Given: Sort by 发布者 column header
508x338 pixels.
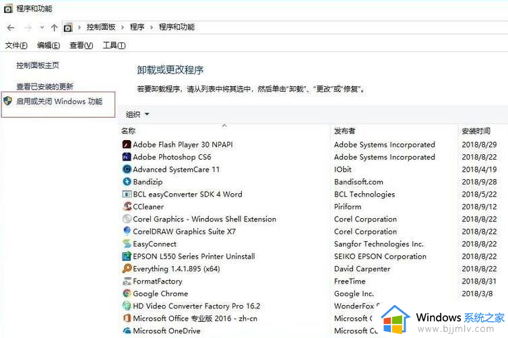Looking at the screenshot, I should click(345, 131).
